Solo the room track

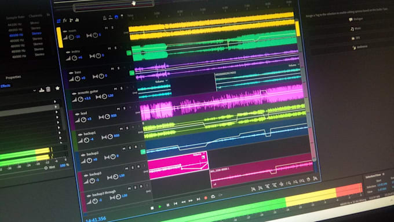pos(112,27)
